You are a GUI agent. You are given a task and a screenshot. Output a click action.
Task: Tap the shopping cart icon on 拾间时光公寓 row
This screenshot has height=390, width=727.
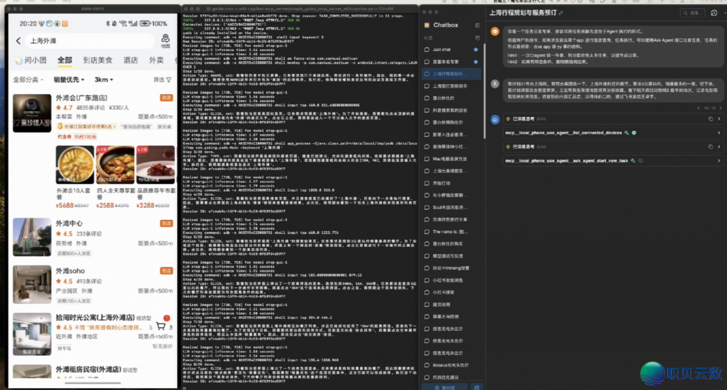(161, 327)
